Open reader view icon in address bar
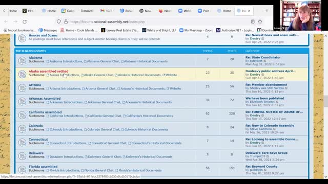Image resolution: width=328 pixels, height=184 pixels. tap(253, 21)
